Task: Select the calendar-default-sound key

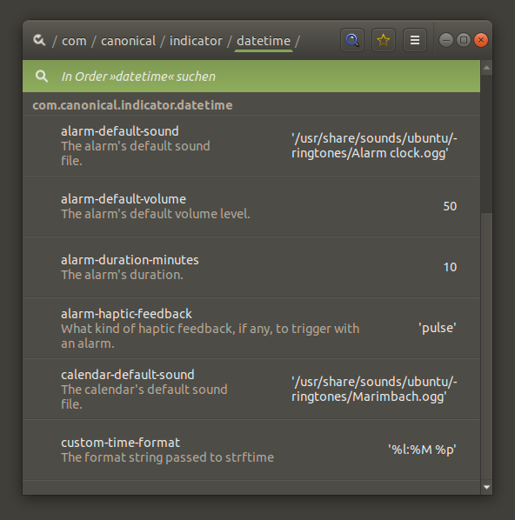Action: pos(251,389)
